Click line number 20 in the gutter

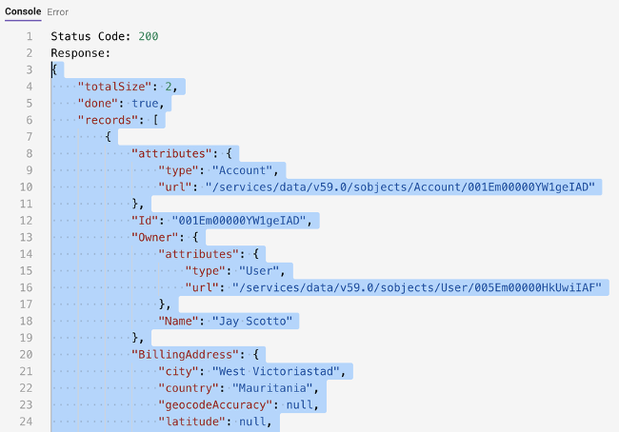coord(27,355)
